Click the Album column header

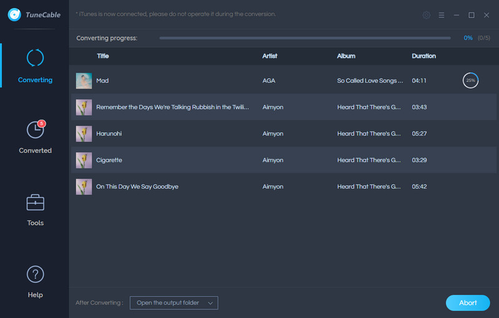click(x=346, y=56)
